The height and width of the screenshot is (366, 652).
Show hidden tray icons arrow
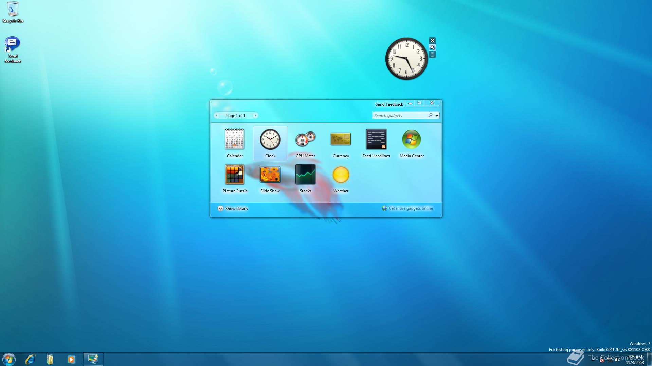coord(593,360)
